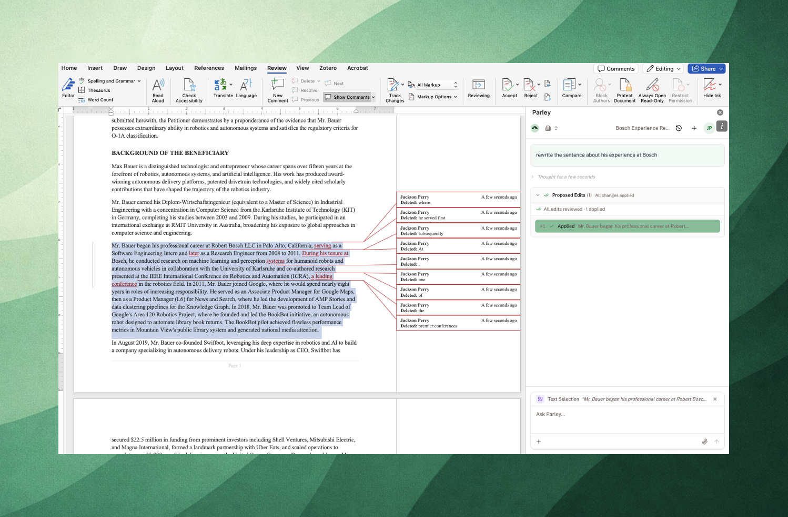
Task: Insert a New Comment
Action: [278, 90]
